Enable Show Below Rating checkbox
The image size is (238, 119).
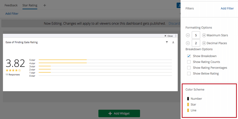[x=189, y=74]
